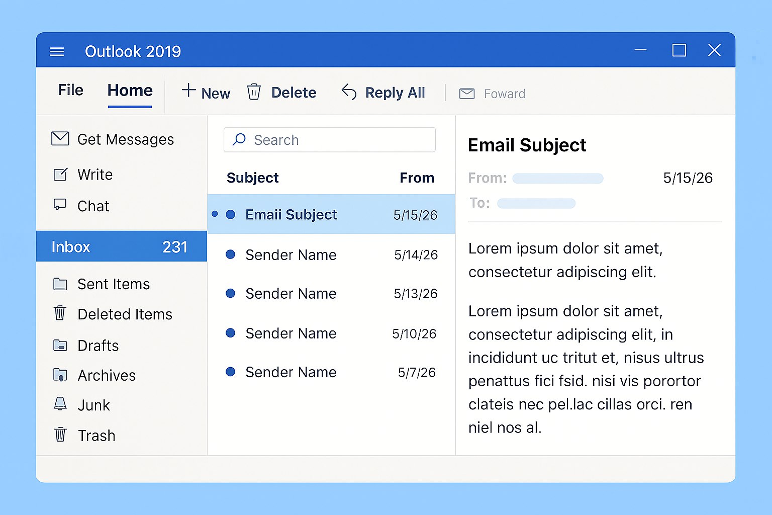Click the Reply All arrow icon

[x=349, y=92]
